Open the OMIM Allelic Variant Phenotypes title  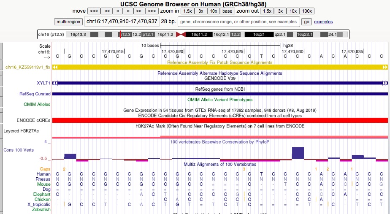coord(220,100)
